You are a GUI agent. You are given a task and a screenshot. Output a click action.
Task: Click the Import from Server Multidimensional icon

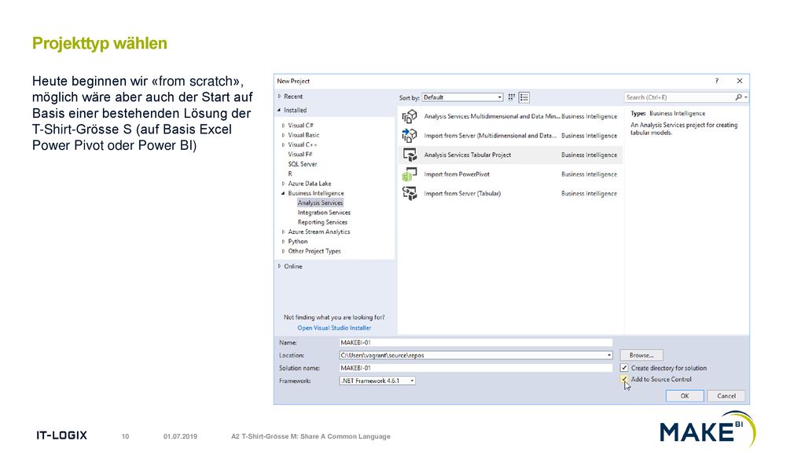click(x=409, y=136)
